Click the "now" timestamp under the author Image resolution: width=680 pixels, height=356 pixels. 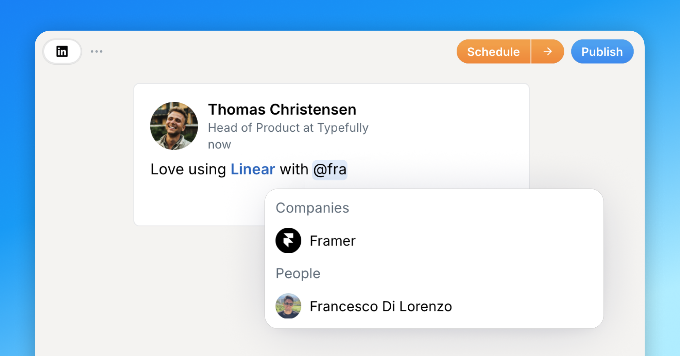click(219, 145)
